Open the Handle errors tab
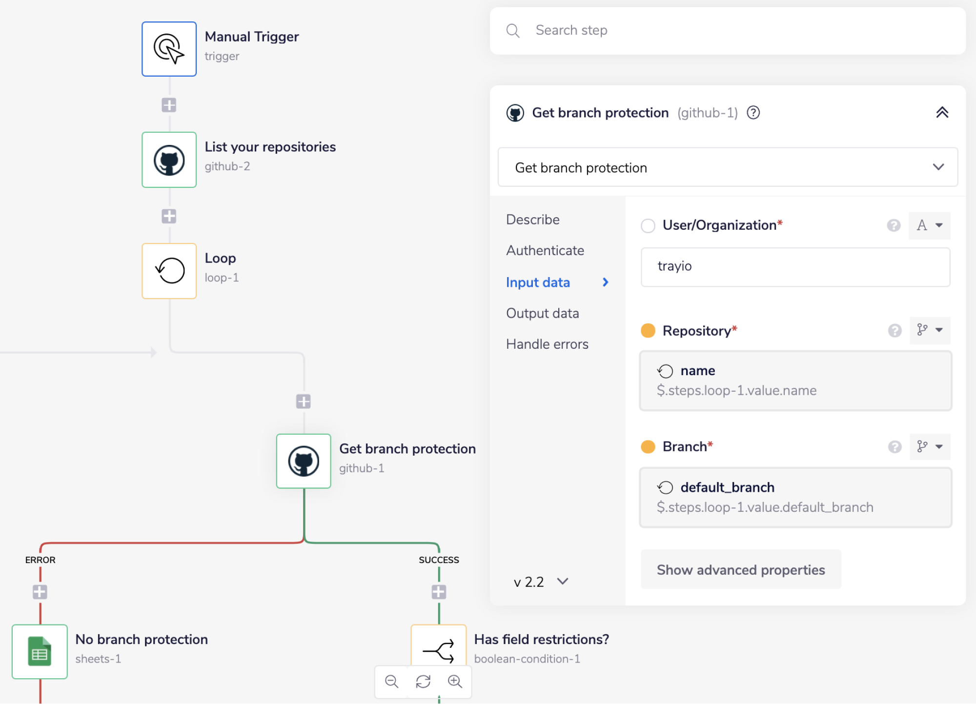This screenshot has height=704, width=976. pyautogui.click(x=547, y=344)
